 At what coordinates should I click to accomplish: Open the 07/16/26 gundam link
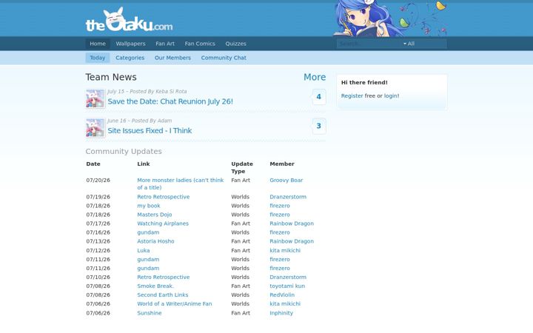[148, 232]
